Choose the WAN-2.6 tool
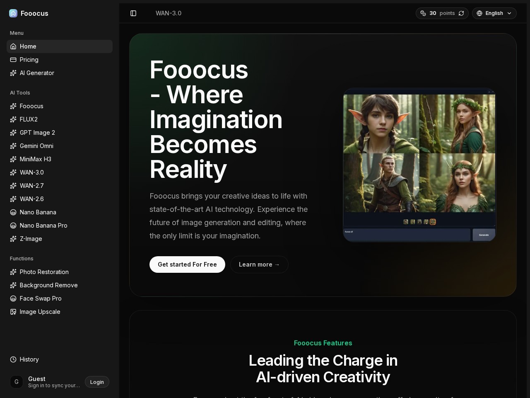Image resolution: width=530 pixels, height=398 pixels. tap(60, 199)
